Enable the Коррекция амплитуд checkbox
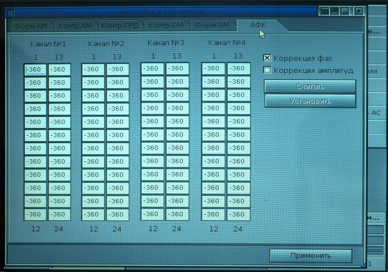 pyautogui.click(x=267, y=70)
